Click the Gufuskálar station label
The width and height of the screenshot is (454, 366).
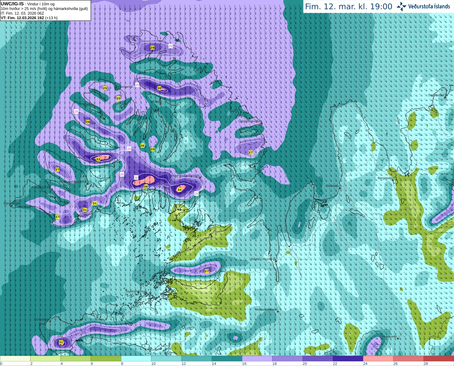[x=41, y=319]
